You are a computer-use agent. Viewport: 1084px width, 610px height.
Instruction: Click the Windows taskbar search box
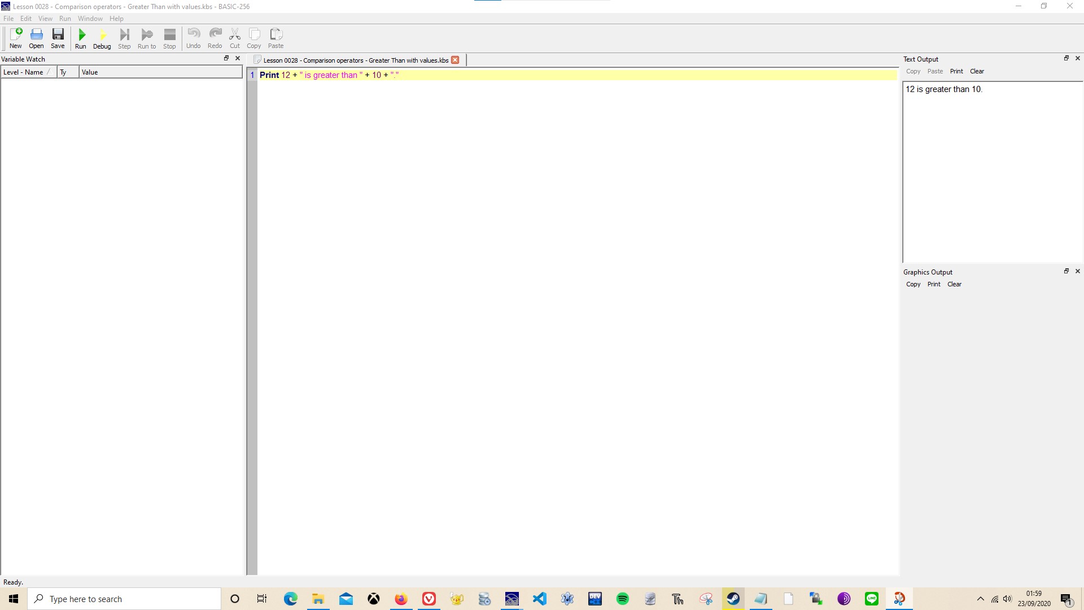(124, 599)
